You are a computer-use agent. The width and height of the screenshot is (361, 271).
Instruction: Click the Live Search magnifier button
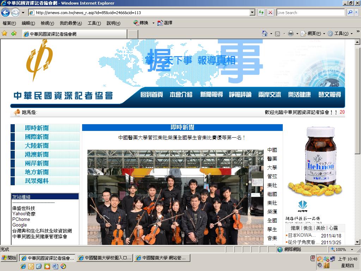350,12
